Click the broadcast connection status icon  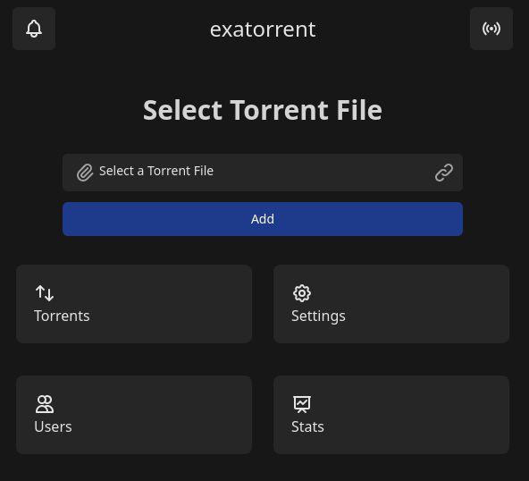491,29
